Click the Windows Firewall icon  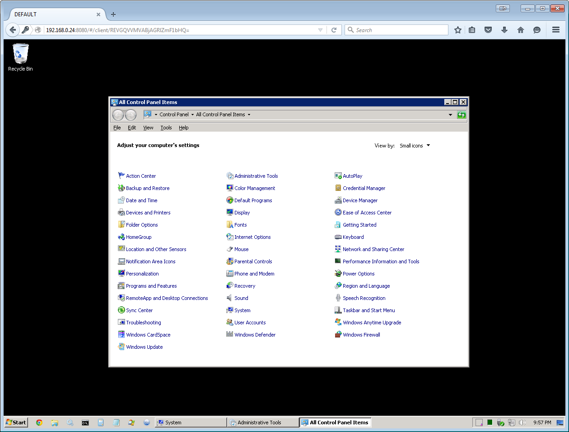[338, 334]
